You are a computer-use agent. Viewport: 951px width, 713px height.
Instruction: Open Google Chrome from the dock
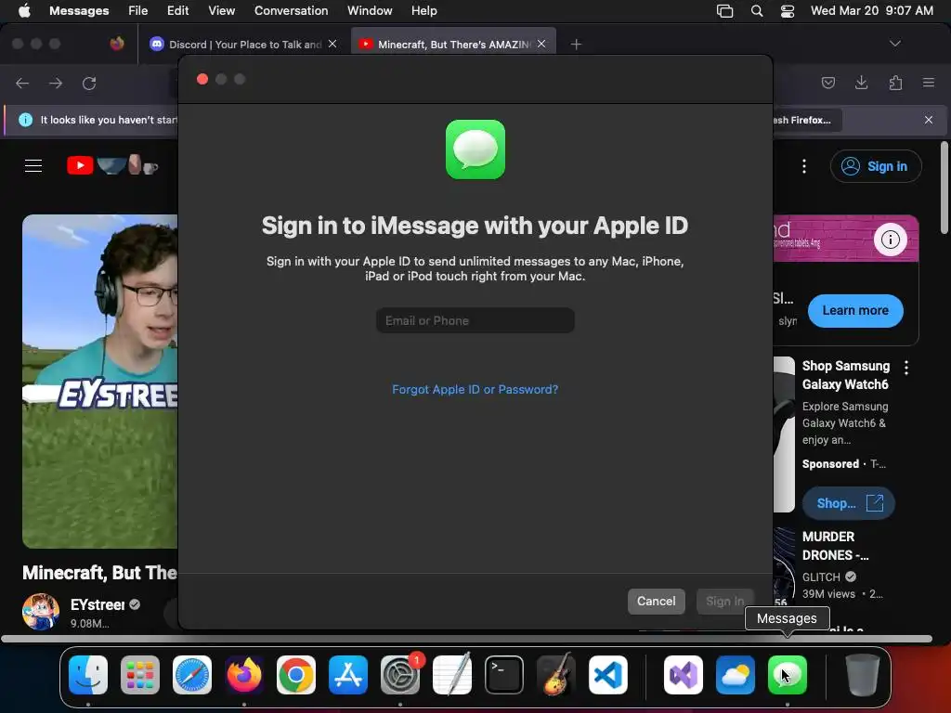coord(296,674)
